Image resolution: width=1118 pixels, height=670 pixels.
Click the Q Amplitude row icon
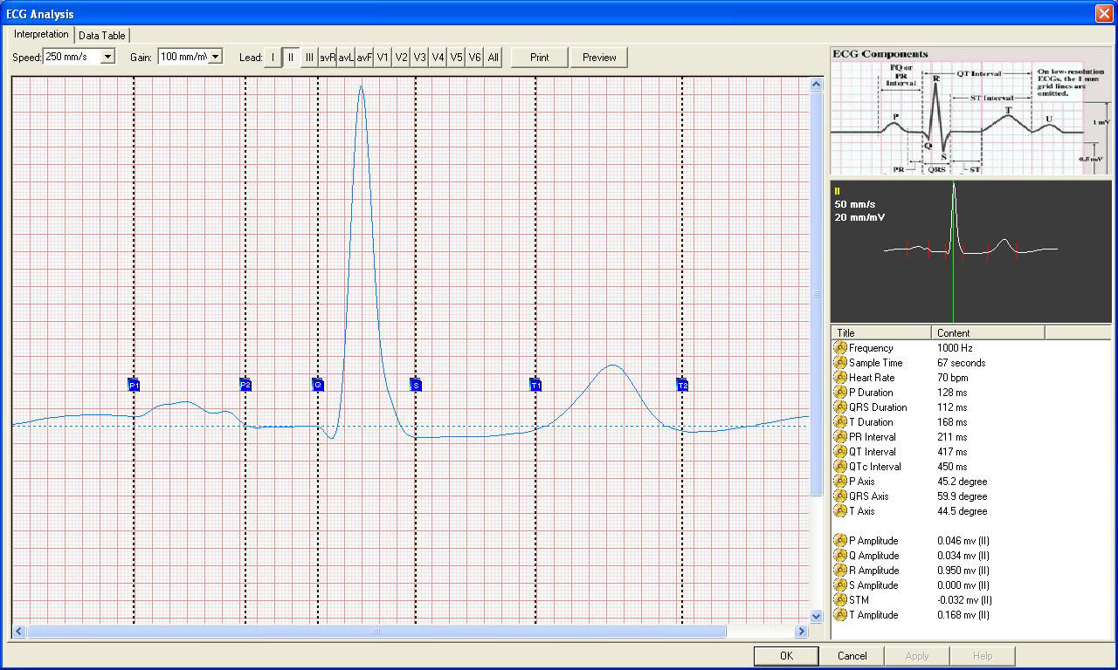(x=840, y=556)
